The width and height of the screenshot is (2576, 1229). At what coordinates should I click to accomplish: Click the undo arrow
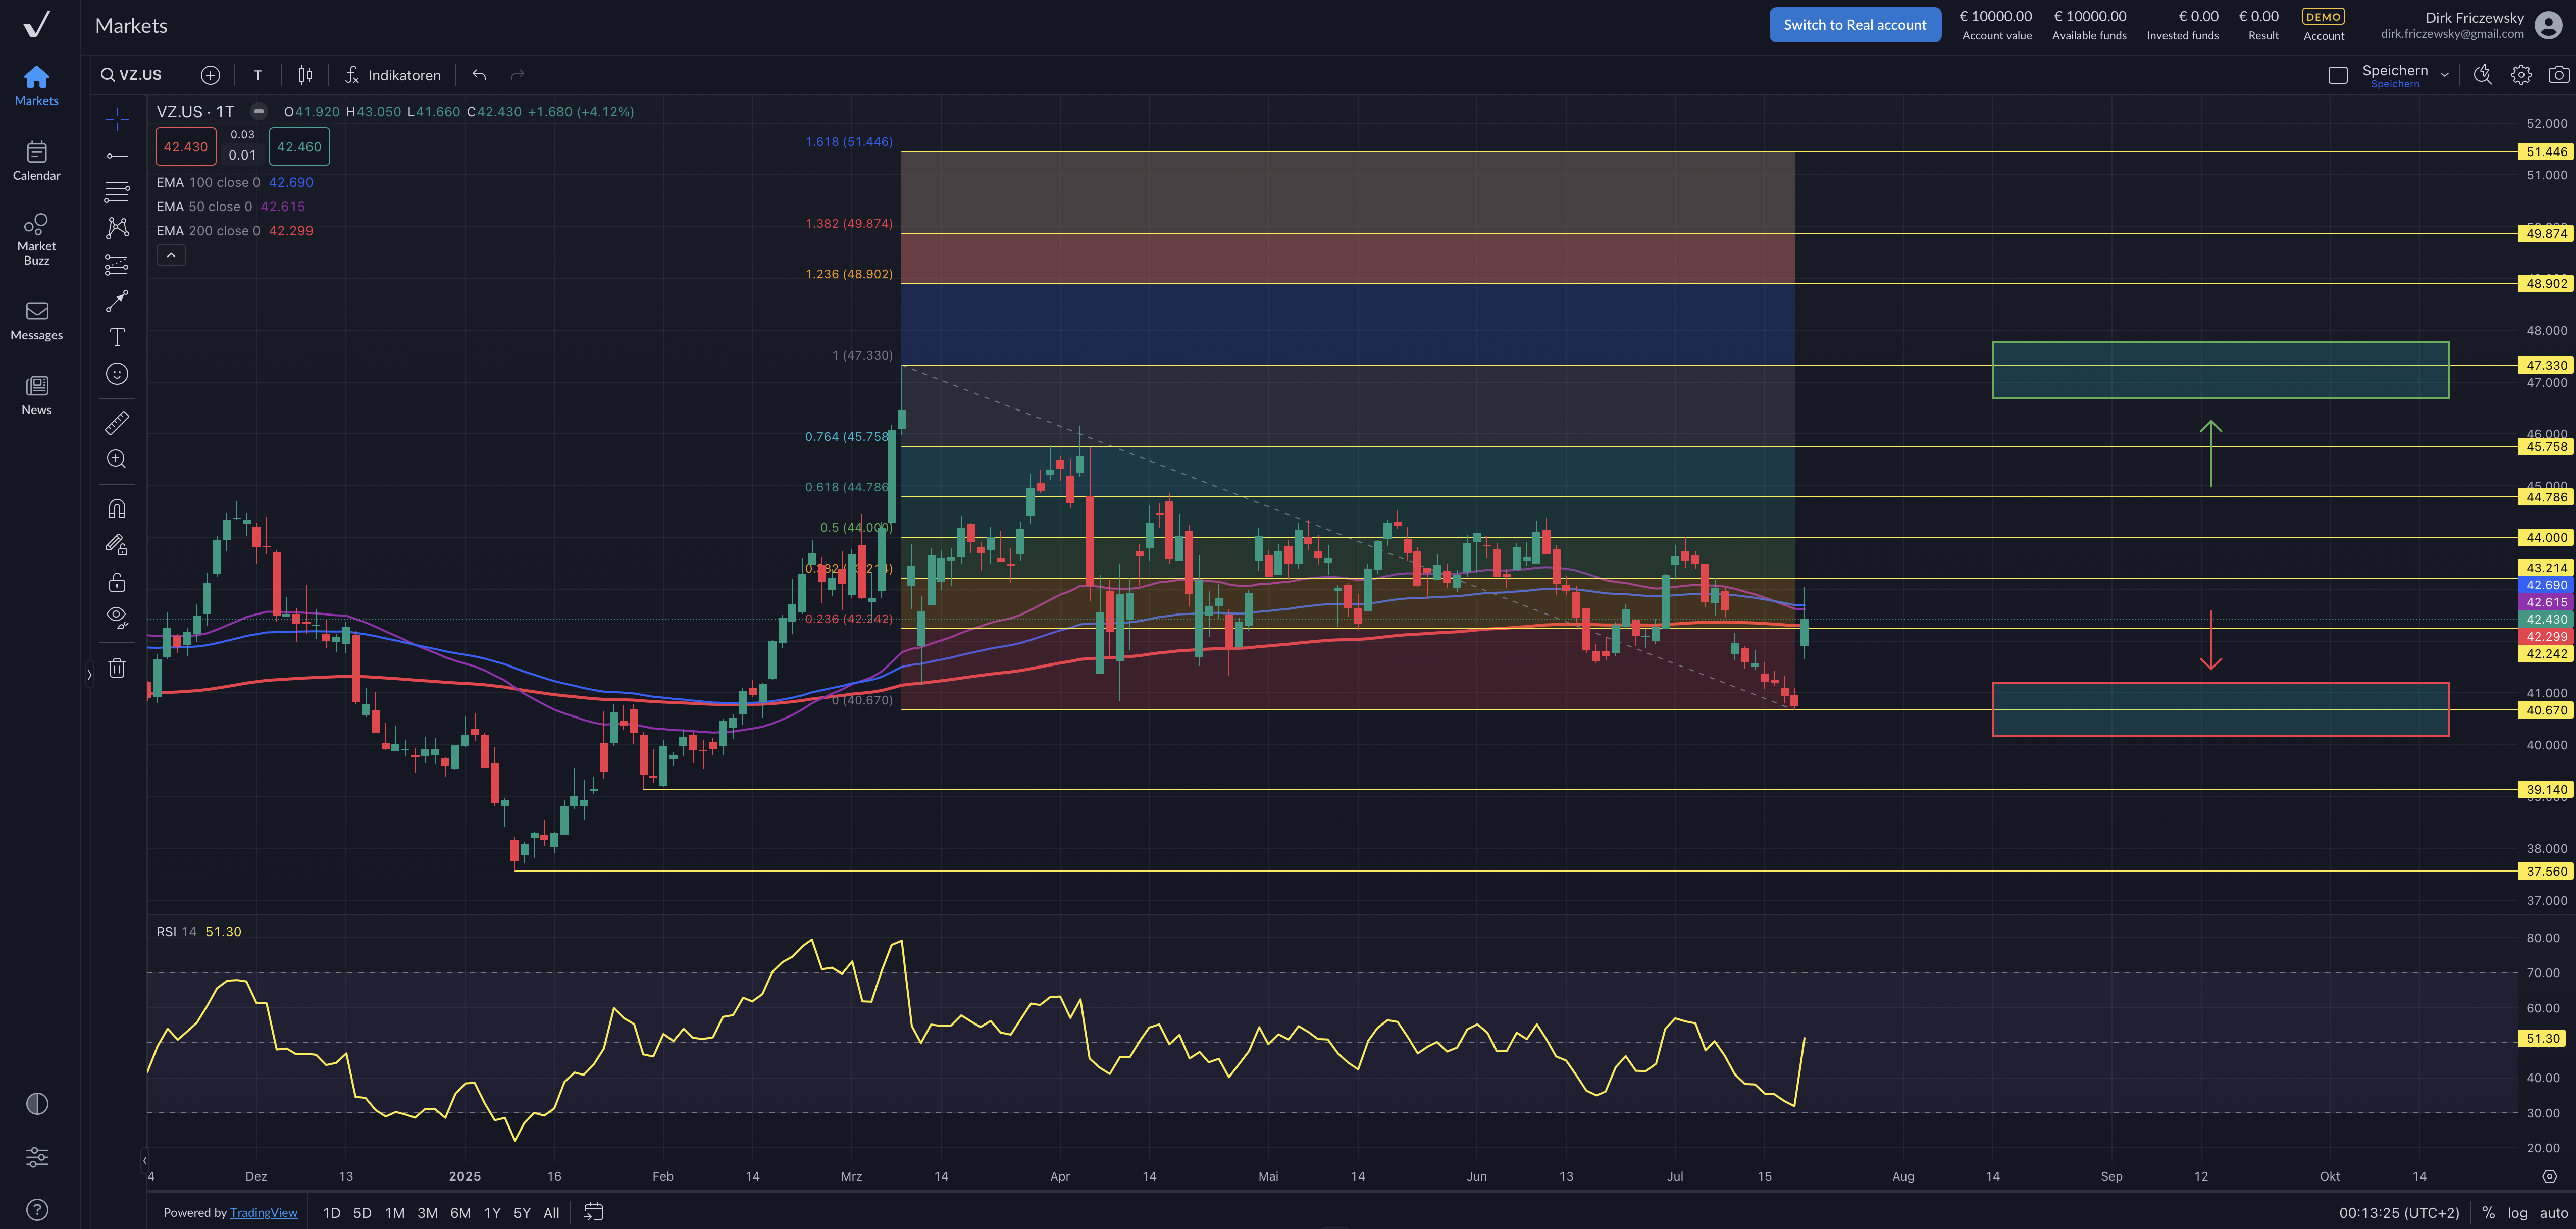tap(479, 75)
